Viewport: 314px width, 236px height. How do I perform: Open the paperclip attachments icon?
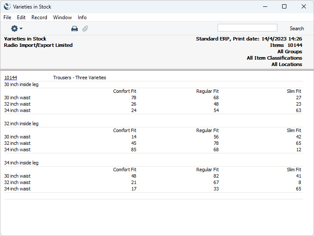[x=85, y=29]
